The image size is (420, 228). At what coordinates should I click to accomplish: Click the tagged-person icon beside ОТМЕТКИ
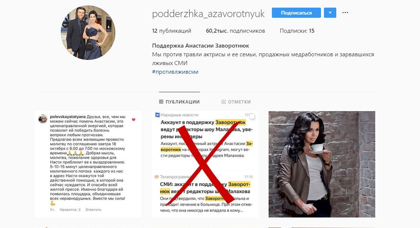coord(224,102)
